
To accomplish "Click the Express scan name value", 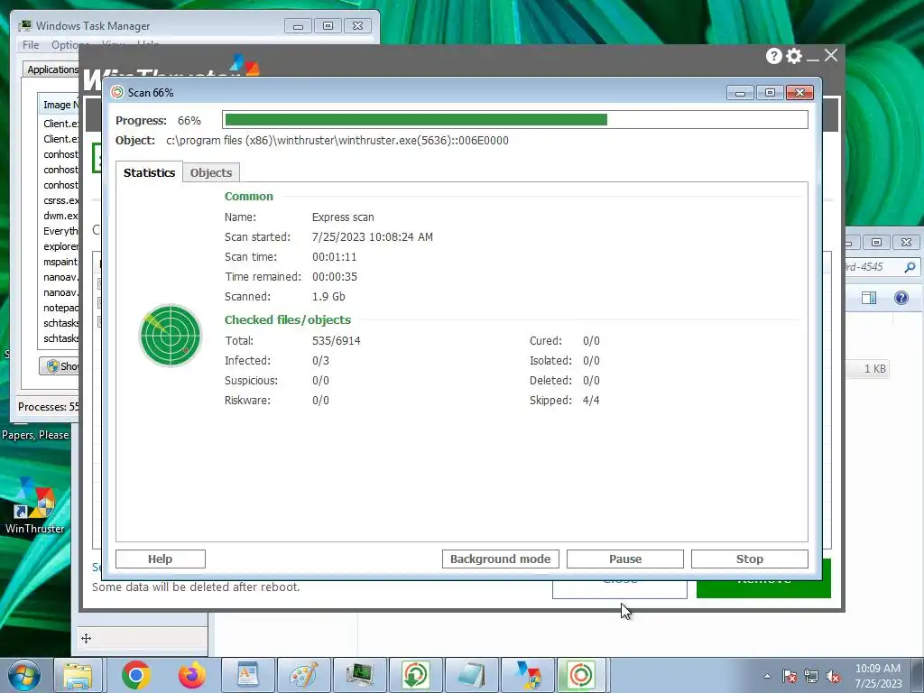I will pyautogui.click(x=343, y=217).
